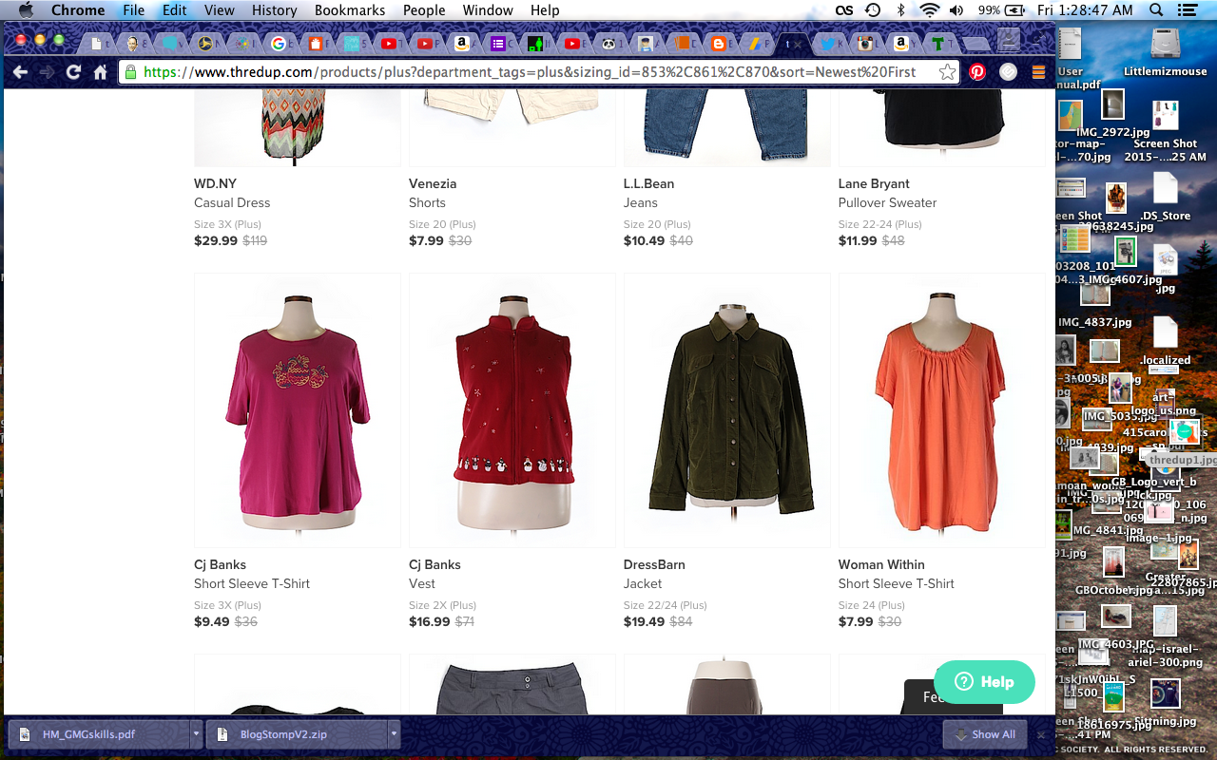The height and width of the screenshot is (760, 1217).
Task: Open the Apple menu
Action: pos(26,10)
